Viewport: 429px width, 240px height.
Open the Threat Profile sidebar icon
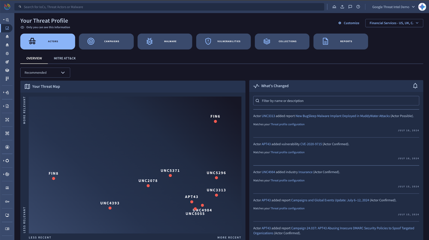[x=7, y=28]
